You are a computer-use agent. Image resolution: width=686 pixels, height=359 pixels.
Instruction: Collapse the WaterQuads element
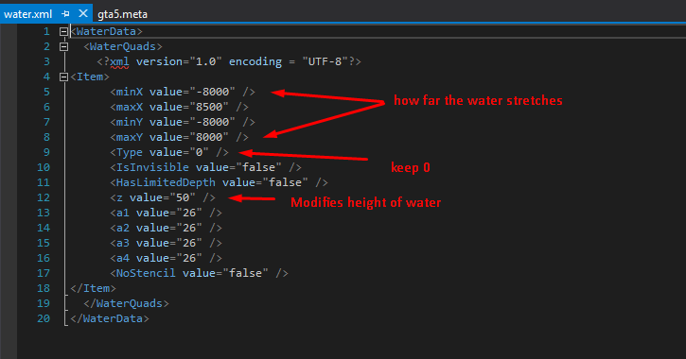point(64,46)
